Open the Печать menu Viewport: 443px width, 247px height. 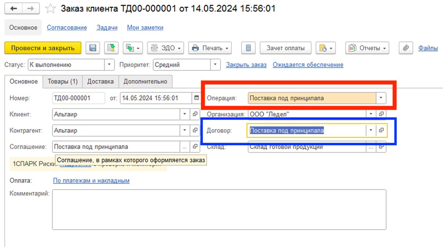pos(210,48)
